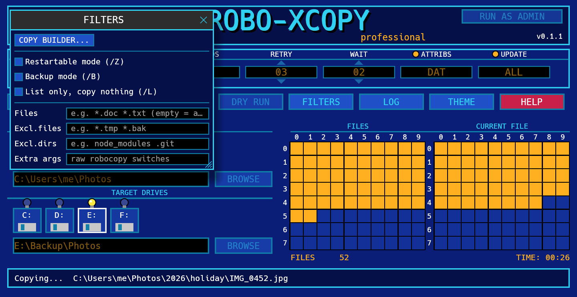The height and width of the screenshot is (297, 577).
Task: Click the Extra args input field
Action: (x=138, y=159)
